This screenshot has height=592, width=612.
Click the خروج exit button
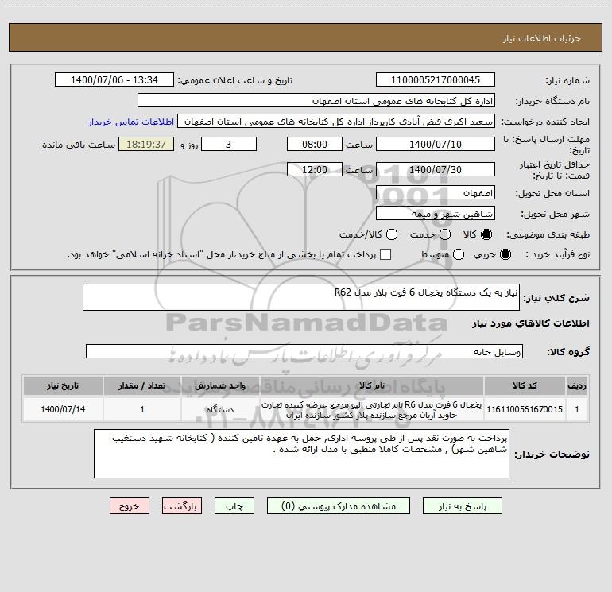(x=130, y=506)
